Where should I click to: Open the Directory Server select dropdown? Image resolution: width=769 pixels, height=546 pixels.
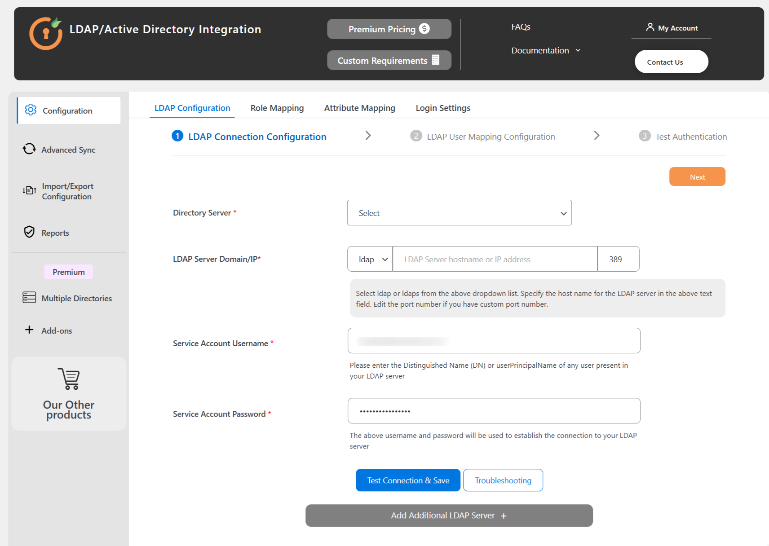459,213
